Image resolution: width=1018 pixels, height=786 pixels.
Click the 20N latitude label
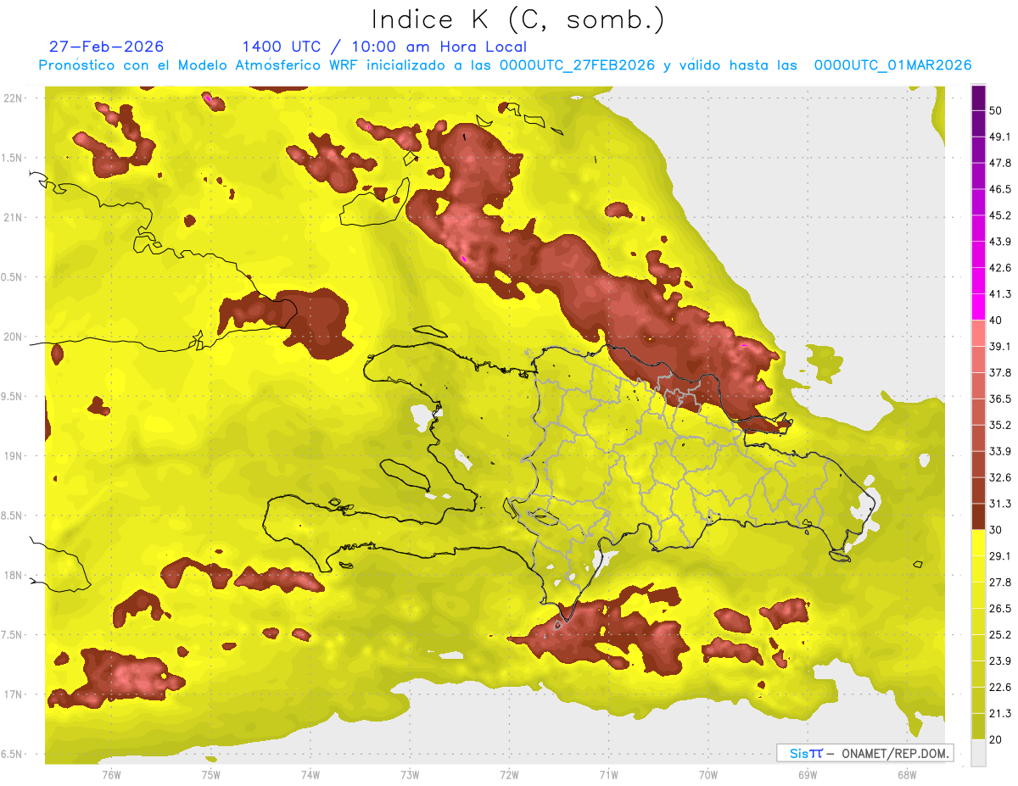pyautogui.click(x=13, y=337)
